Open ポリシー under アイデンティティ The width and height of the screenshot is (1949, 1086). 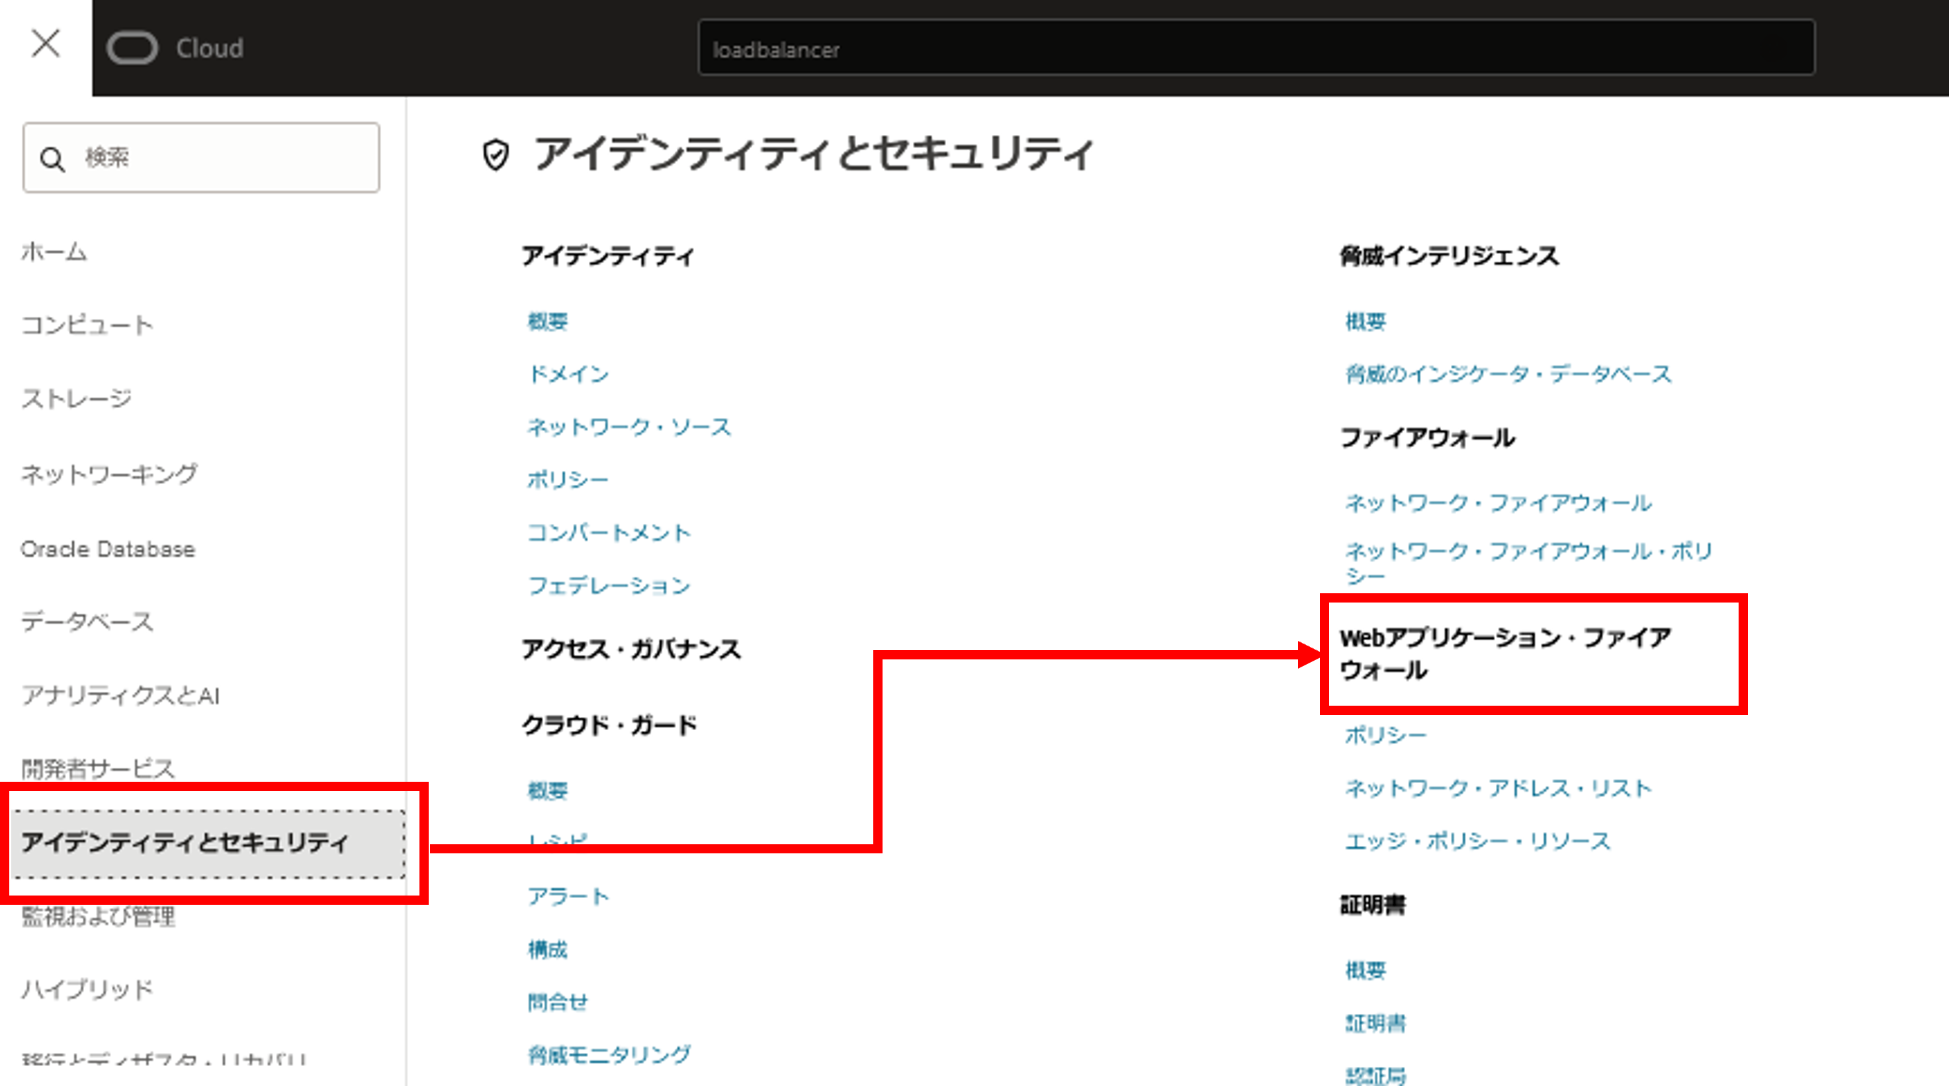coord(568,480)
